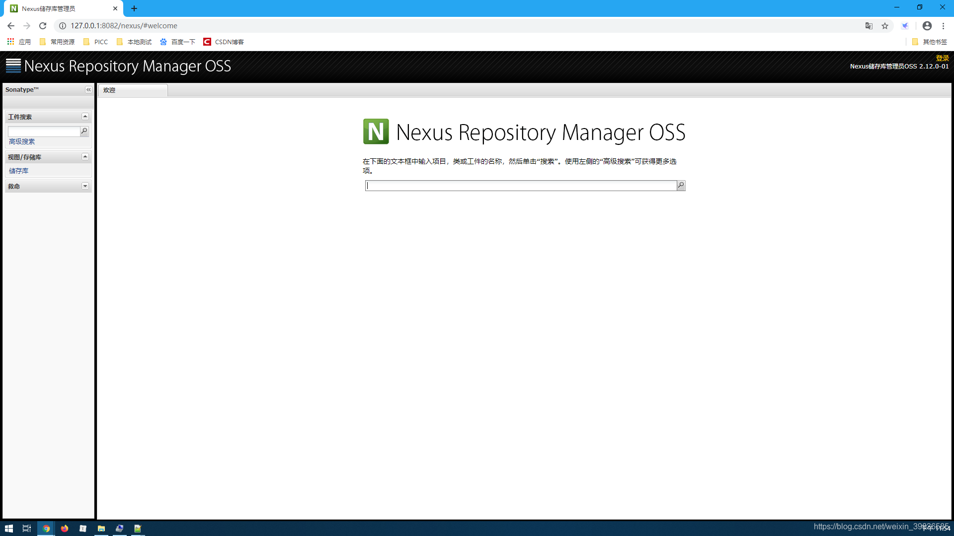Click the blue bird extension icon

[905, 26]
